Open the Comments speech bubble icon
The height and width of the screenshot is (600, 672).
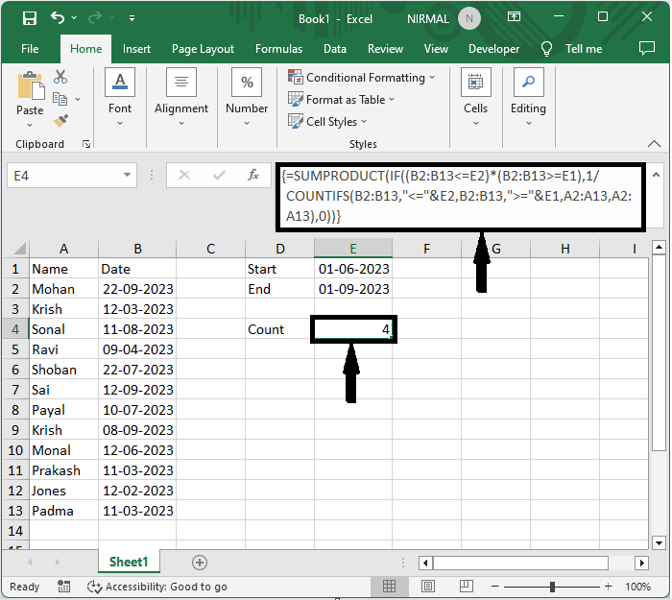[x=647, y=48]
